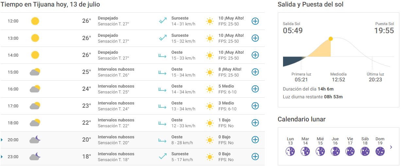The width and height of the screenshot is (402, 166).
Task: Click the southwest wind arrow at 12:00
Action: [x=162, y=21]
